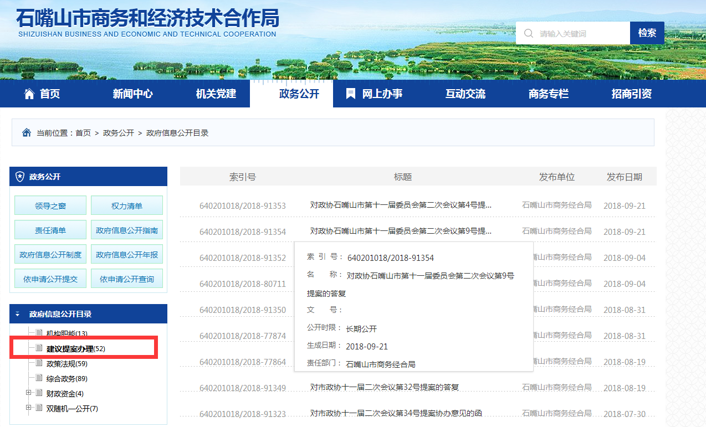This screenshot has height=427, width=706.
Task: Click the 政务公开 breadcrumb link
Action: pos(119,133)
